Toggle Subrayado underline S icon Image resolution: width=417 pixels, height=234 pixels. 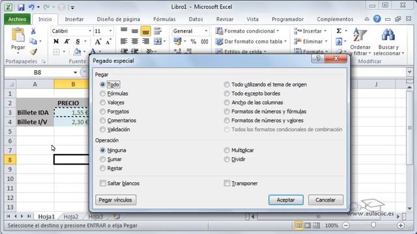pyautogui.click(x=78, y=42)
